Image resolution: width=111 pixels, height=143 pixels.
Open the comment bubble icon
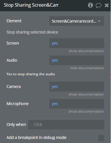click(99, 5)
